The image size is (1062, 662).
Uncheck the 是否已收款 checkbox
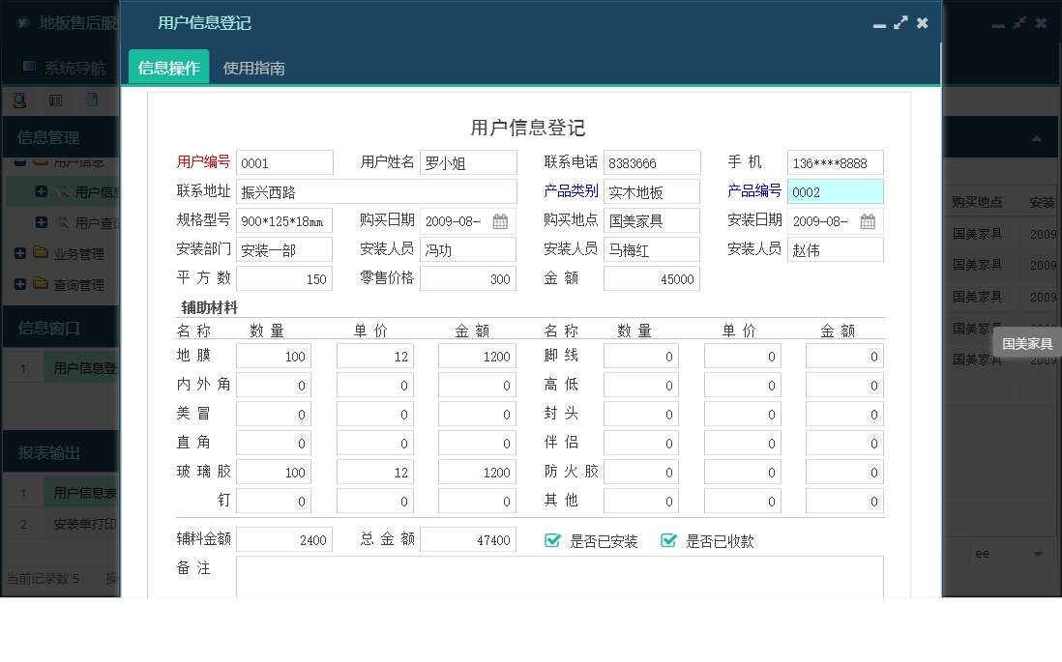click(668, 541)
